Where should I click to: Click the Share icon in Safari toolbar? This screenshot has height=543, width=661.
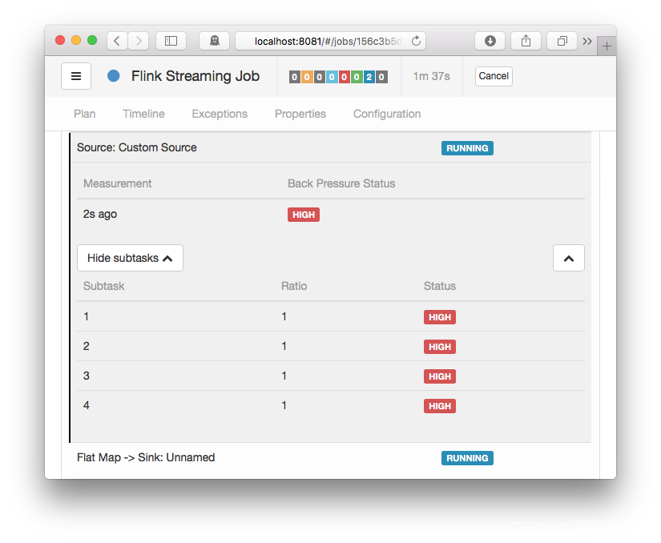[526, 41]
